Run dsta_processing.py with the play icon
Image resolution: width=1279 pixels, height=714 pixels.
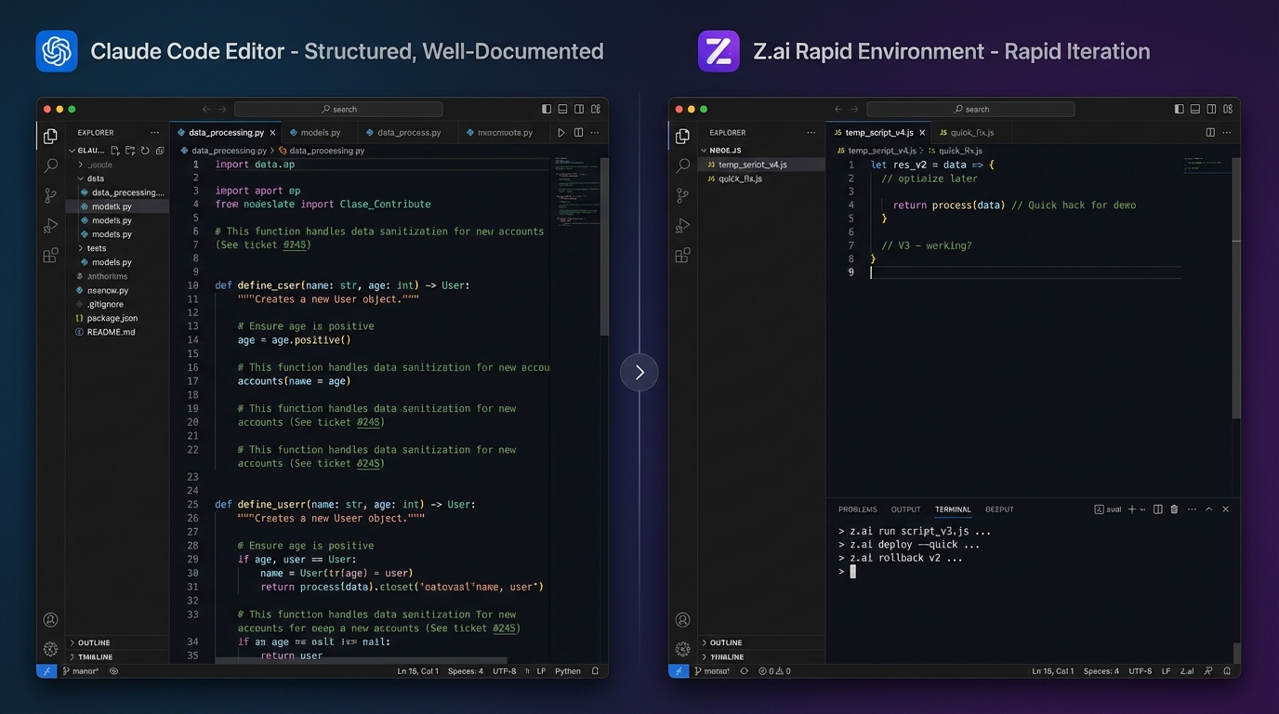pyautogui.click(x=561, y=132)
